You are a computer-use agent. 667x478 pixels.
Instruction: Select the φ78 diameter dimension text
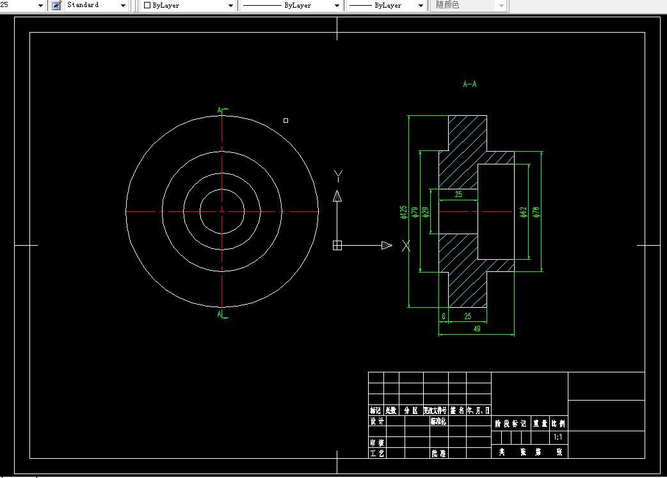[536, 212]
